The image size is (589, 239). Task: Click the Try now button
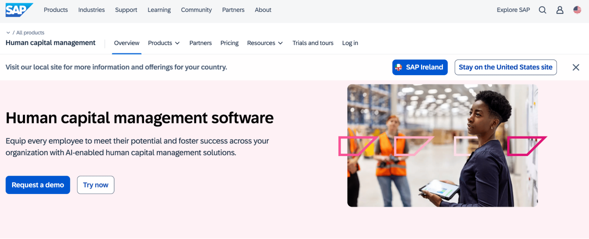[x=96, y=185]
